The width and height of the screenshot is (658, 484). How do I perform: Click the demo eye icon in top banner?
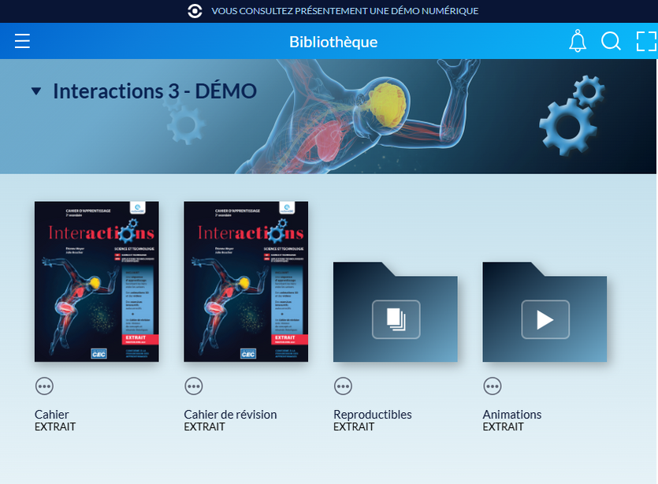tap(195, 11)
